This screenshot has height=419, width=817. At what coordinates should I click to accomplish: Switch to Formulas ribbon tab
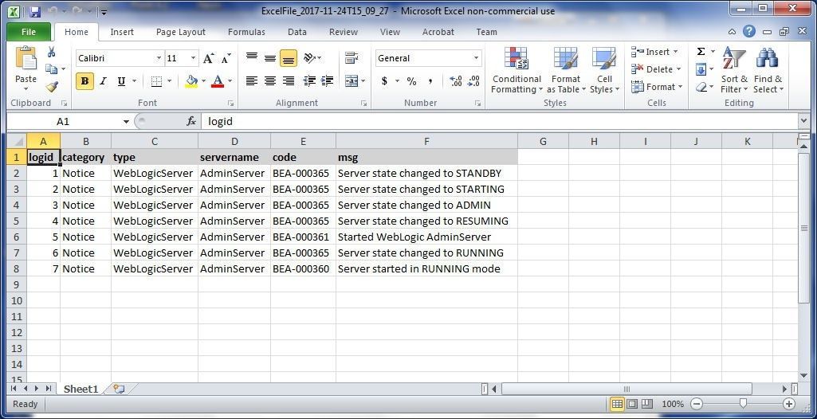click(246, 32)
